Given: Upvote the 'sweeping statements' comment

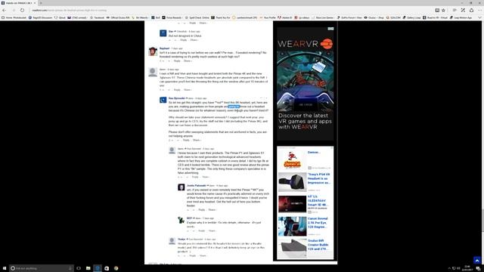Looking at the screenshot, I should click(172, 140).
